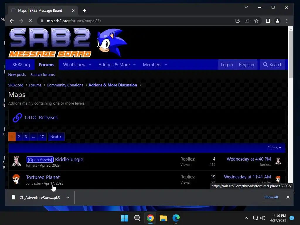
Task: Click author furrless under RiddleJungle
Action: (32, 166)
